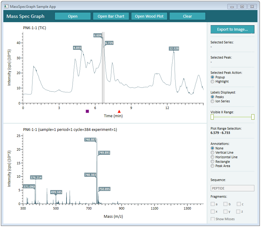The width and height of the screenshot is (262, 229).
Task: Export the plot to an image
Action: [232, 29]
